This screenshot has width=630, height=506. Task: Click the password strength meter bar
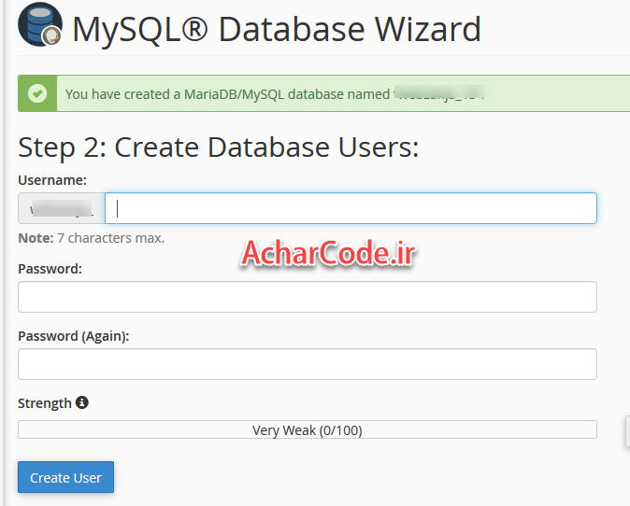pos(308,429)
